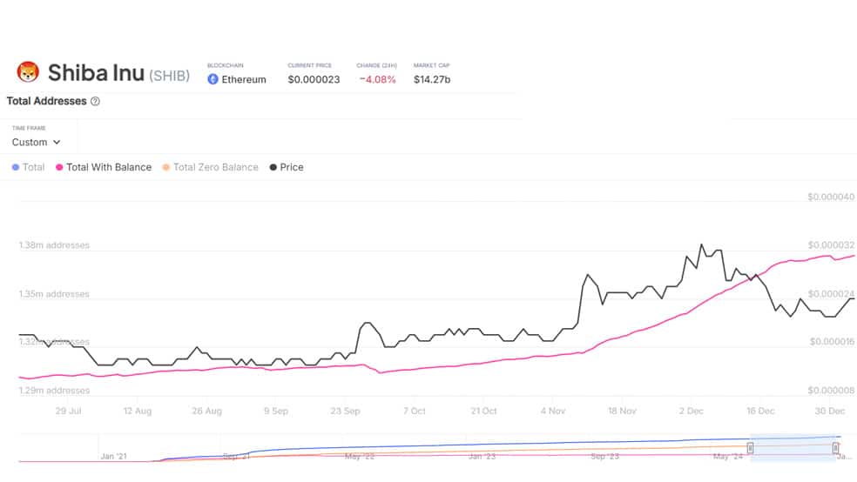
Task: Click the MARKET CAP header label
Action: tap(432, 65)
